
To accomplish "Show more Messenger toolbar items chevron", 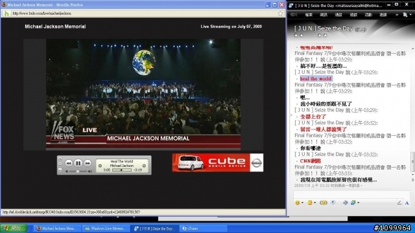I will pos(397,15).
